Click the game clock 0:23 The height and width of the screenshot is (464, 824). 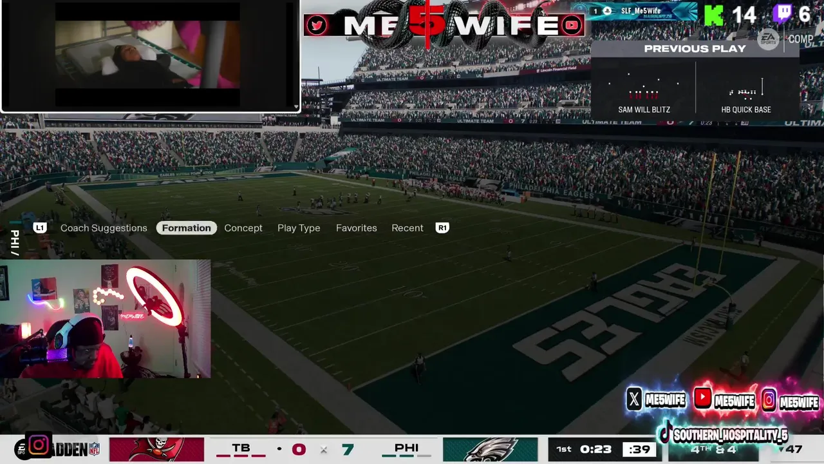coord(595,449)
